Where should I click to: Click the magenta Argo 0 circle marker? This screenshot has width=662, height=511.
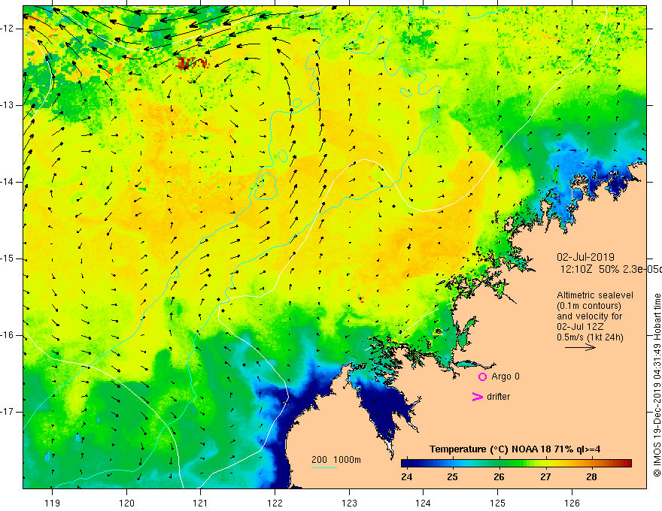tap(482, 377)
